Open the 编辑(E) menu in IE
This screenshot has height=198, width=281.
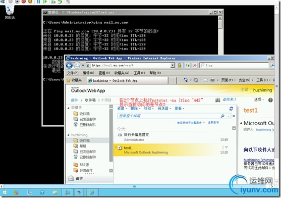point(88,73)
